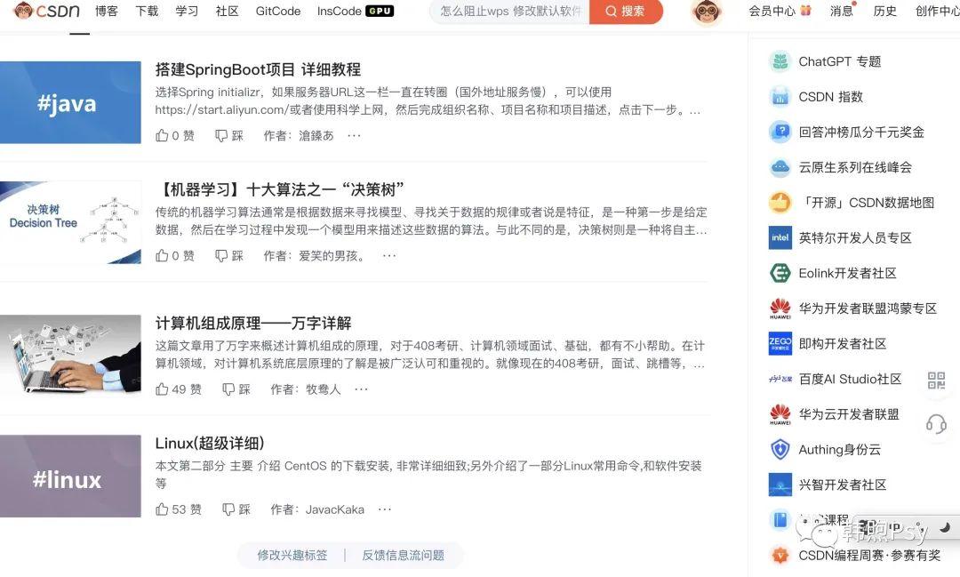Open the GitCode nav item

[278, 11]
